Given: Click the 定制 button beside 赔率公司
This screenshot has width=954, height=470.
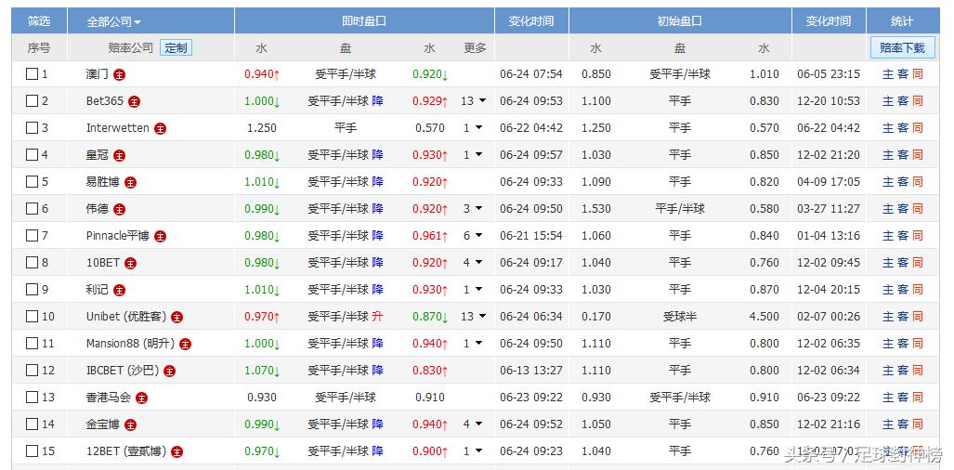Looking at the screenshot, I should point(176,48).
